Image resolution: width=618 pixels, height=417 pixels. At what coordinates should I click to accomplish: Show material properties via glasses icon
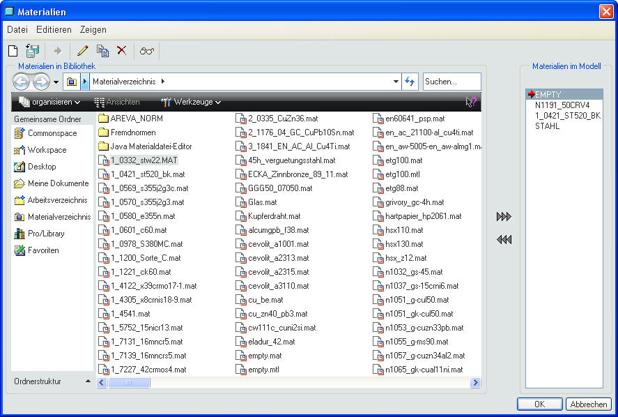click(146, 51)
